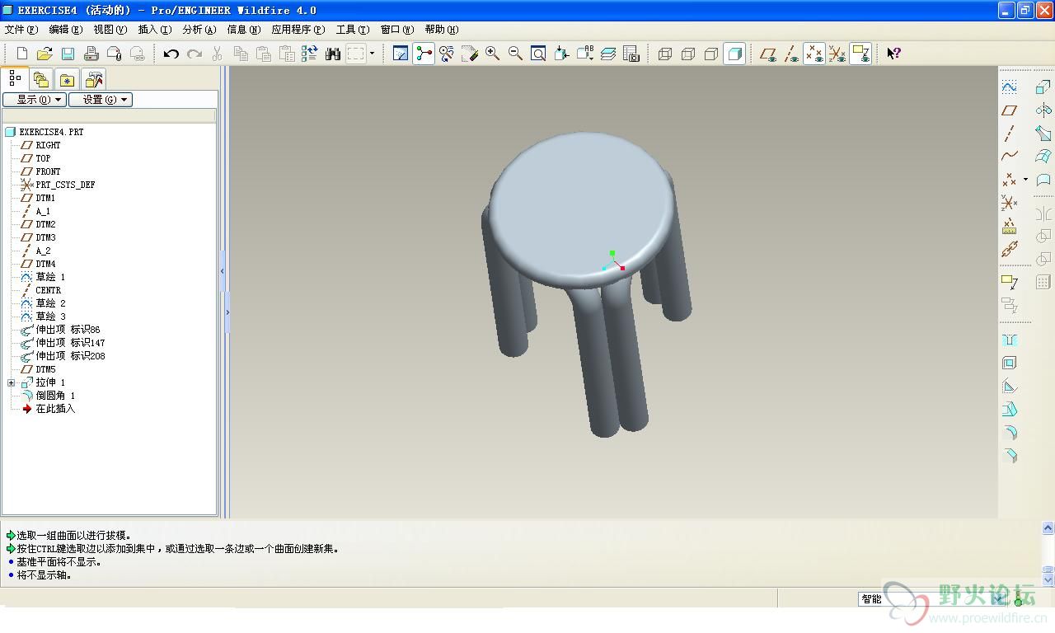Toggle datum planes display

click(x=768, y=54)
